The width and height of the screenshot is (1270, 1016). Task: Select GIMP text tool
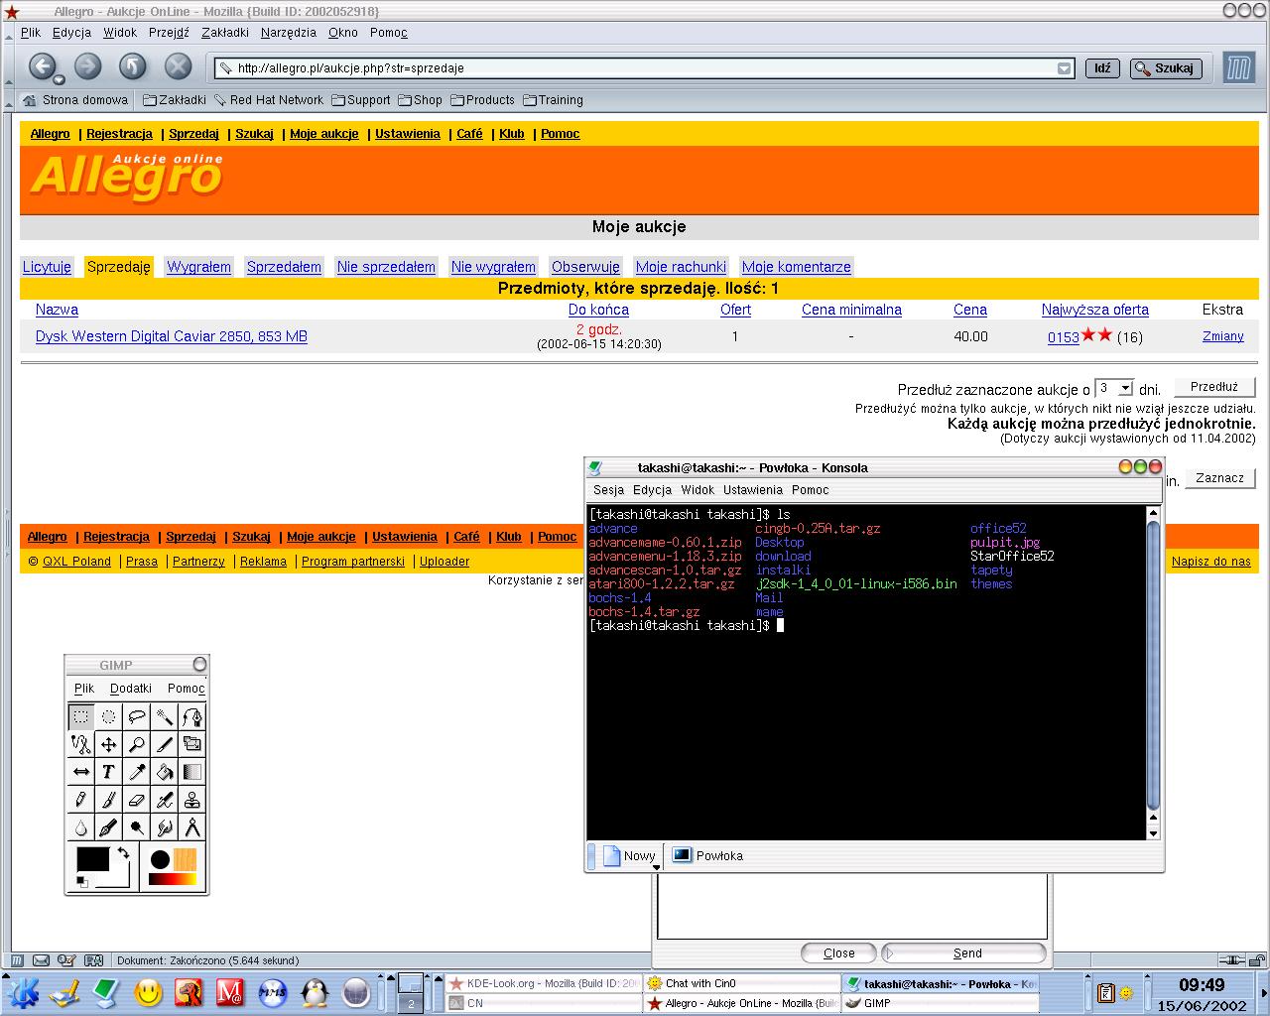click(109, 772)
